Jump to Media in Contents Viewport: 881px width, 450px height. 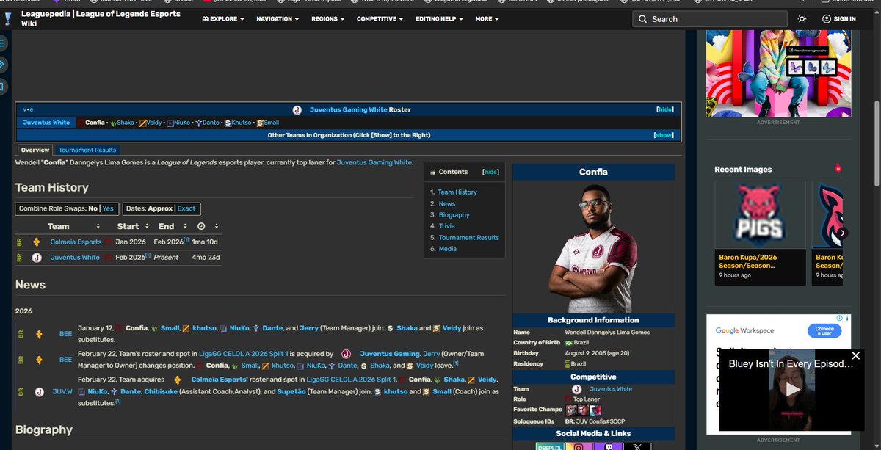point(447,249)
